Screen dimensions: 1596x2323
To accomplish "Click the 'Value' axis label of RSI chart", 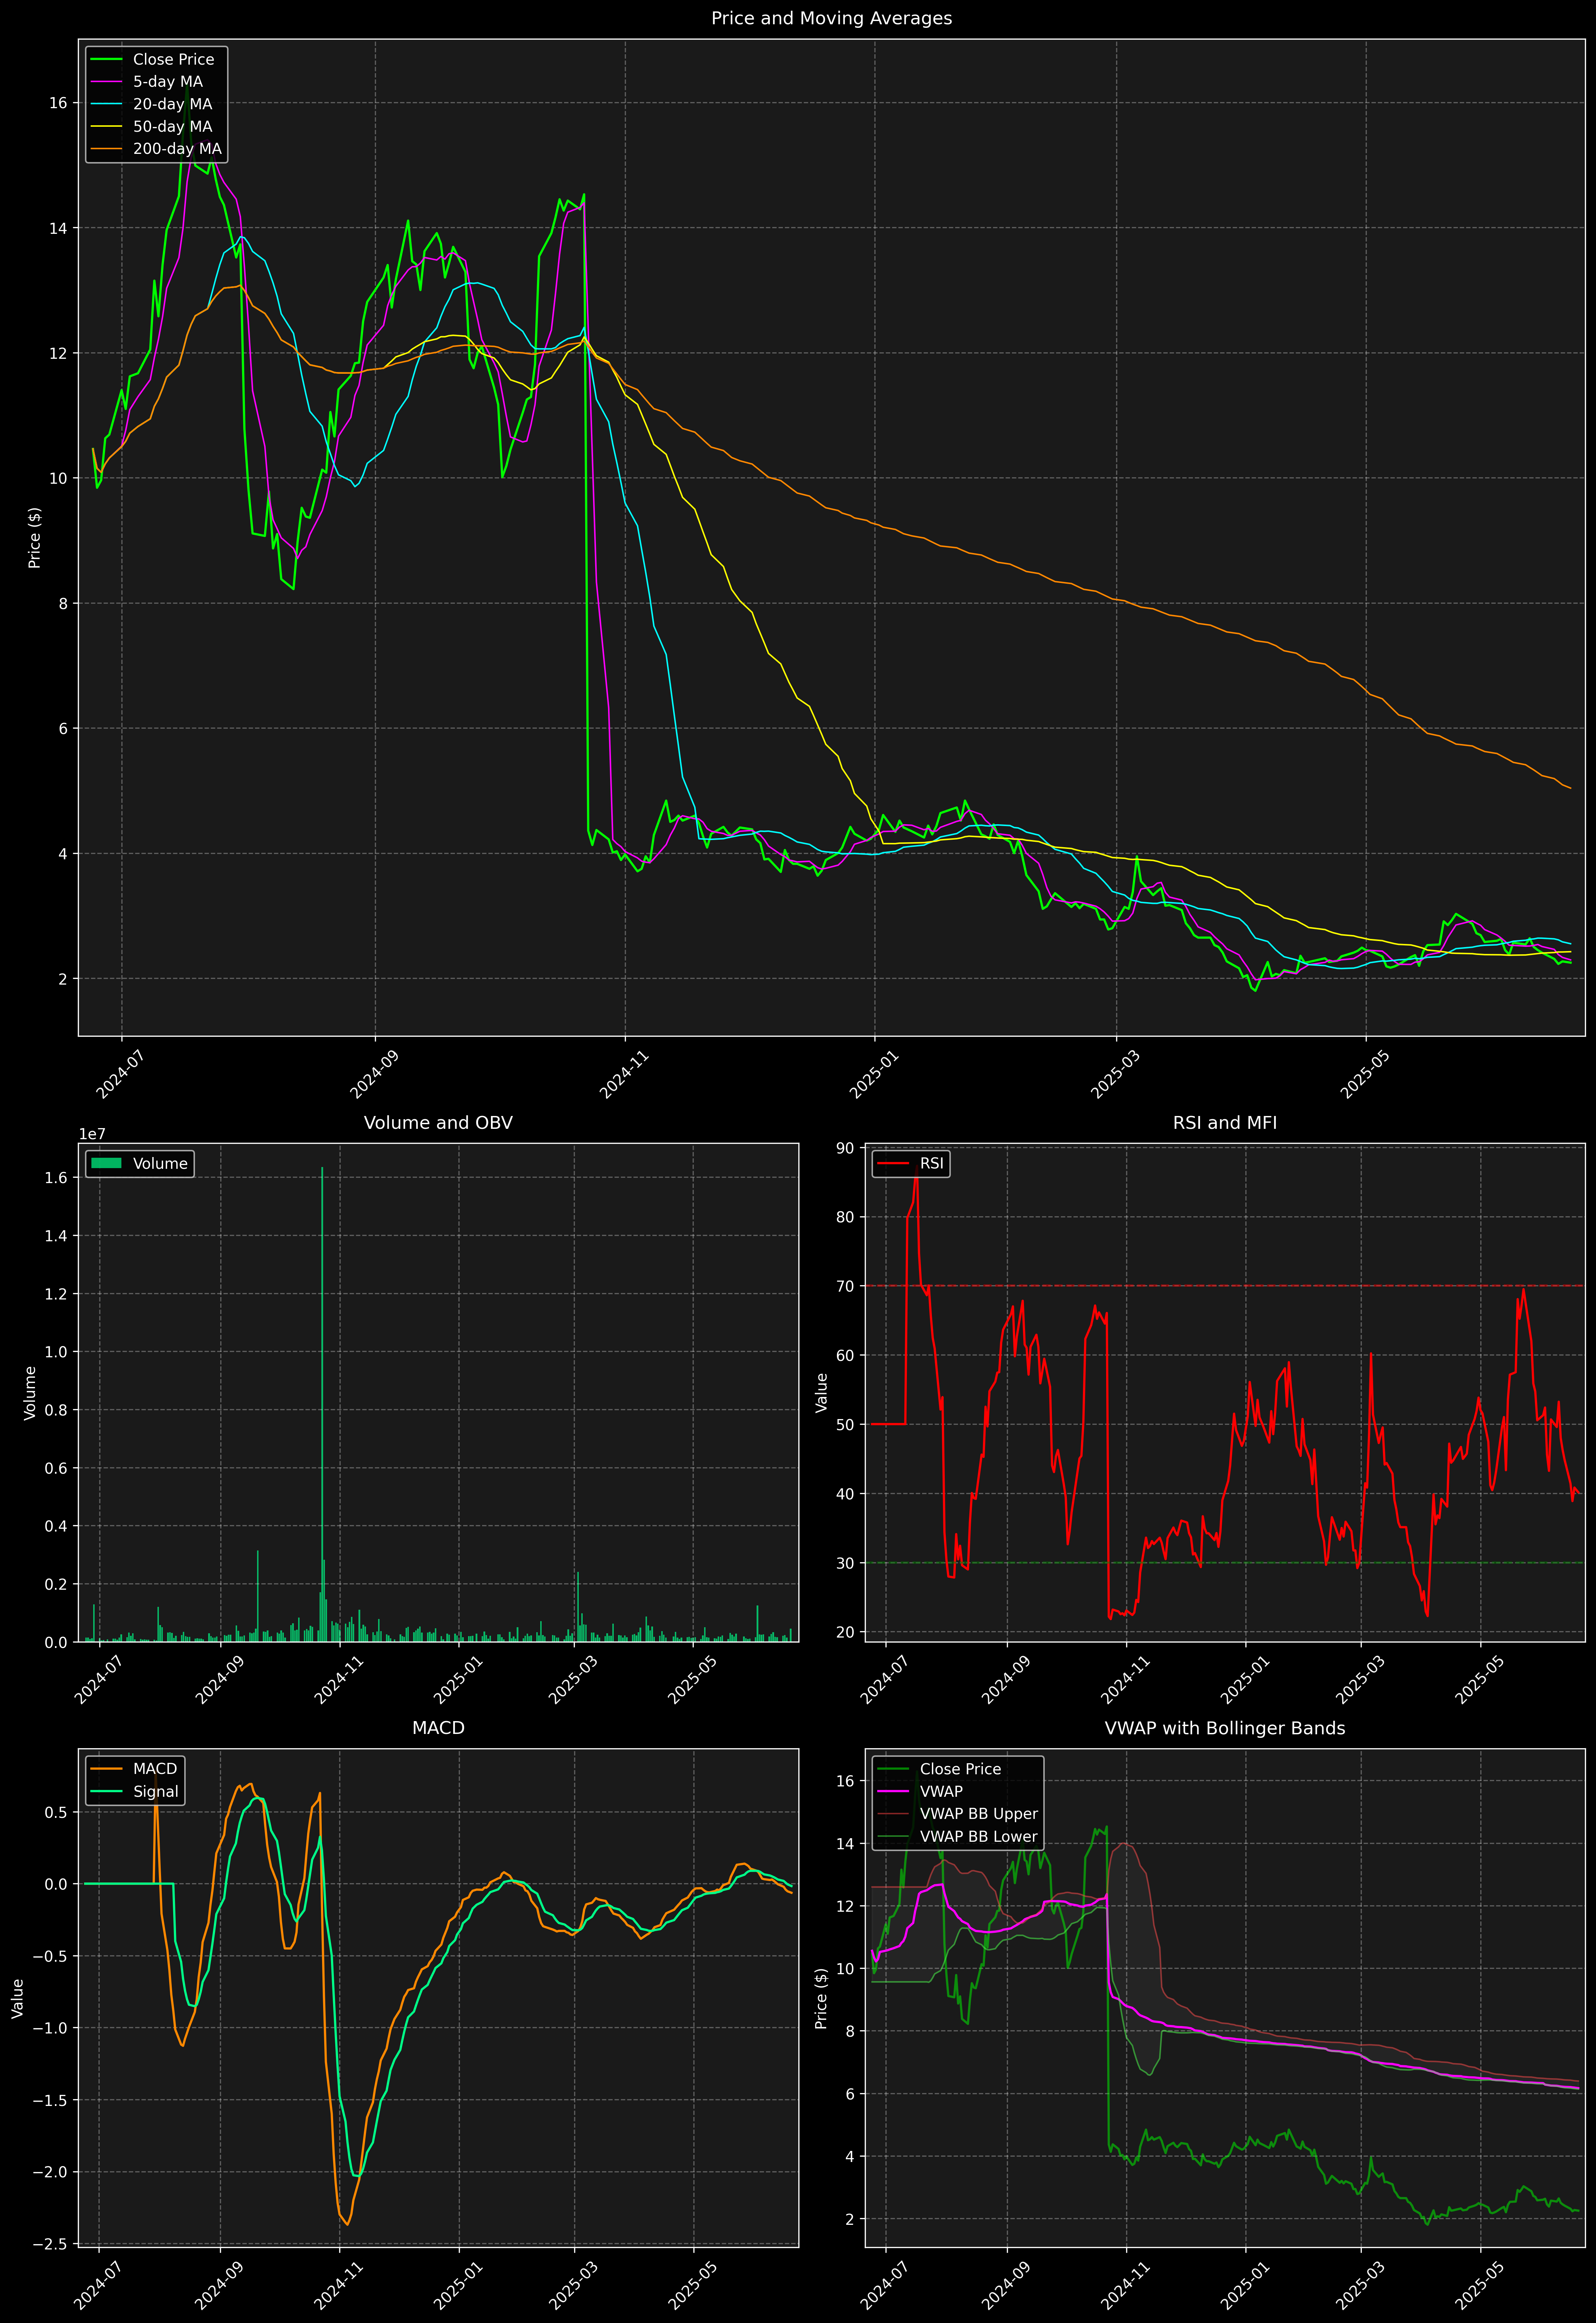I will [822, 1392].
